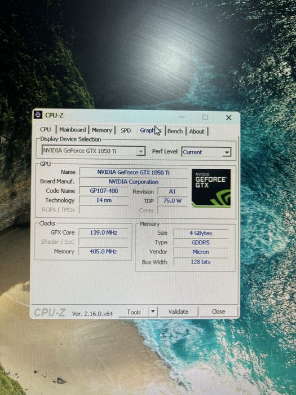
Task: Click the Micron vendor value
Action: coord(201,252)
